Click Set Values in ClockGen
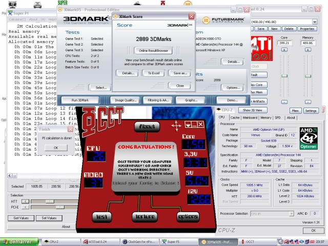This screenshot has height=246, width=328. coord(49,218)
